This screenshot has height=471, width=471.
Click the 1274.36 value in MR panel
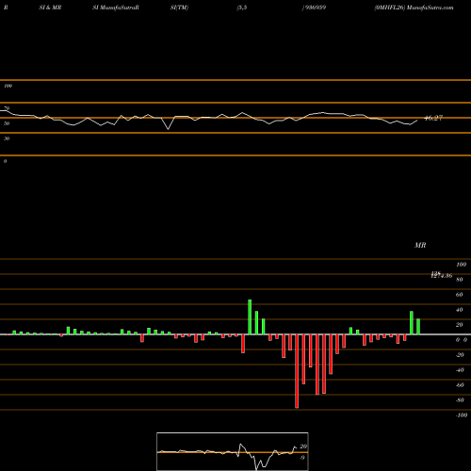point(442,276)
